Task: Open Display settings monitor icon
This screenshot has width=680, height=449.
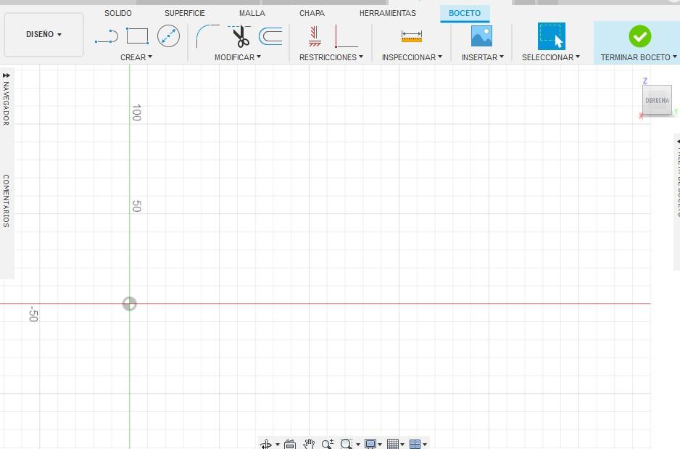Action: coord(370,444)
